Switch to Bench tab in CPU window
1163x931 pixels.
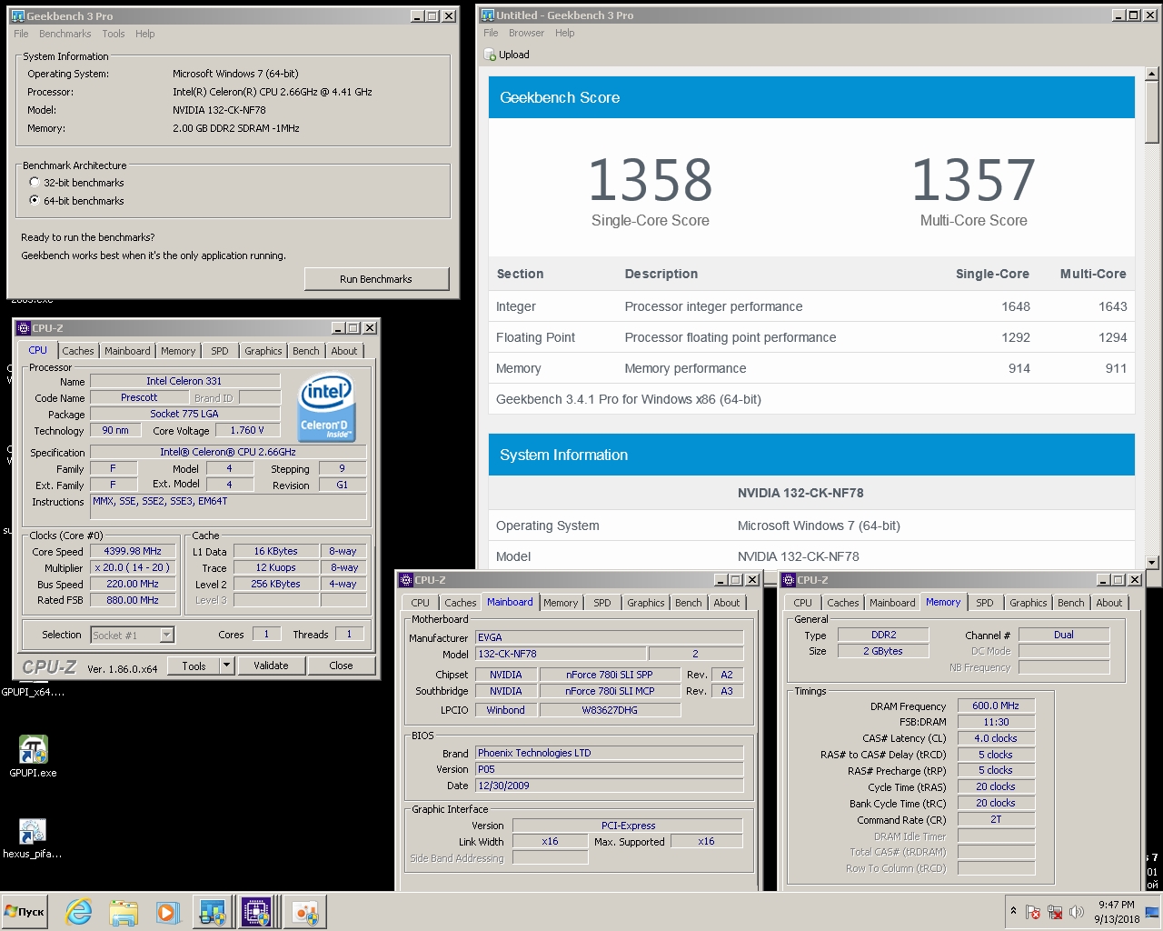306,351
